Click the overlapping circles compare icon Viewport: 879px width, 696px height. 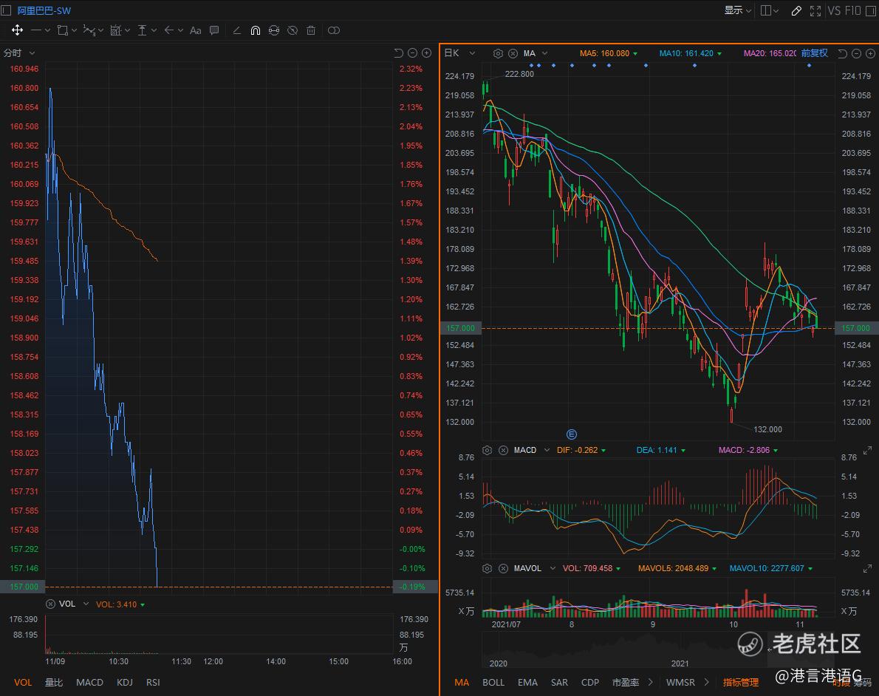[334, 30]
